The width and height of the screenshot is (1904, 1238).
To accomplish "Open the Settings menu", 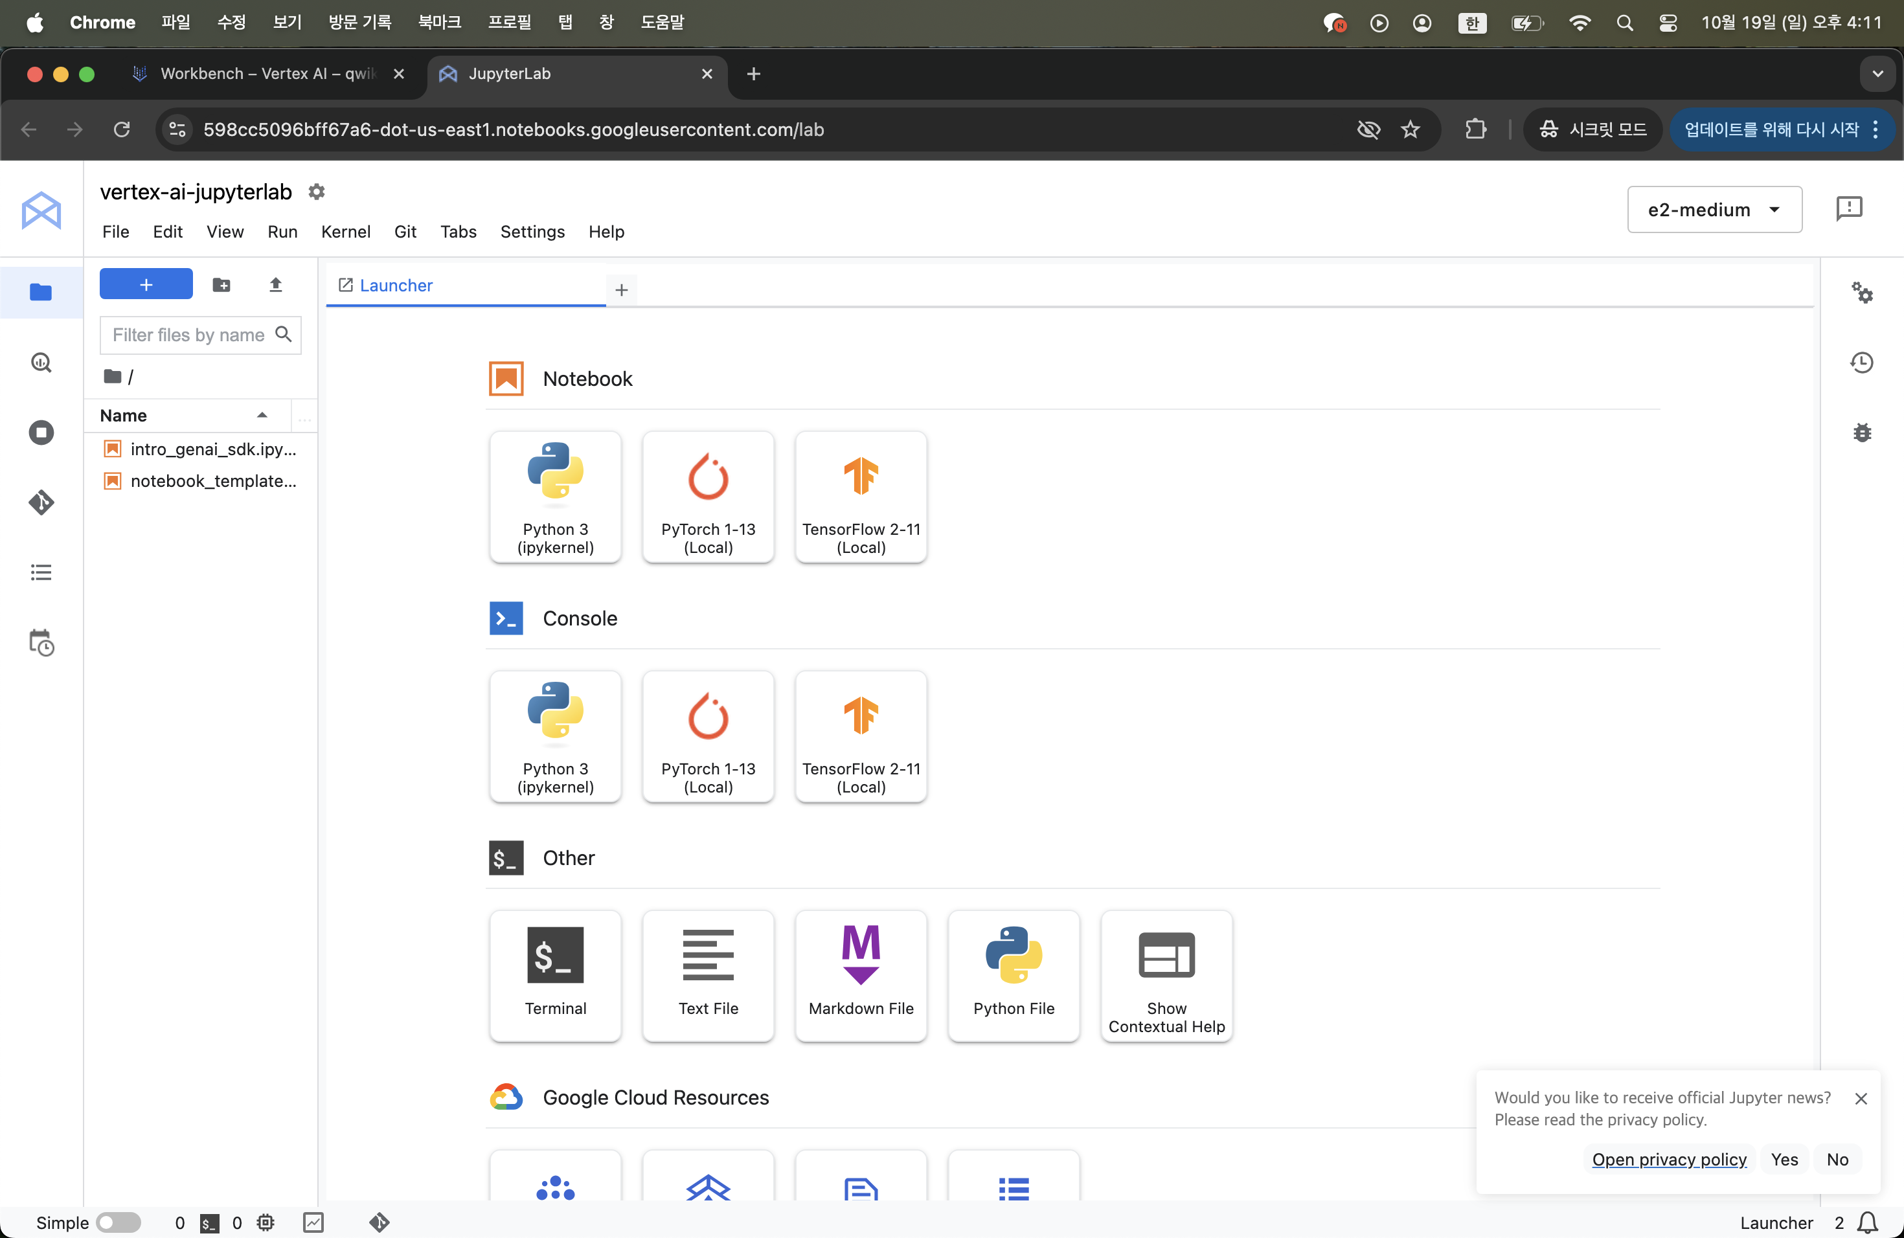I will point(532,232).
